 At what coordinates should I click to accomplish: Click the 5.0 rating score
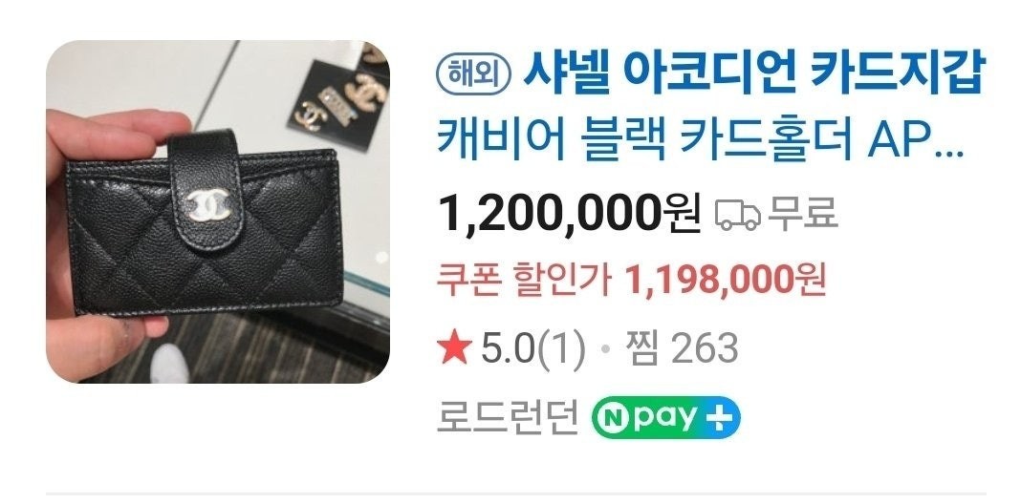pos(508,349)
